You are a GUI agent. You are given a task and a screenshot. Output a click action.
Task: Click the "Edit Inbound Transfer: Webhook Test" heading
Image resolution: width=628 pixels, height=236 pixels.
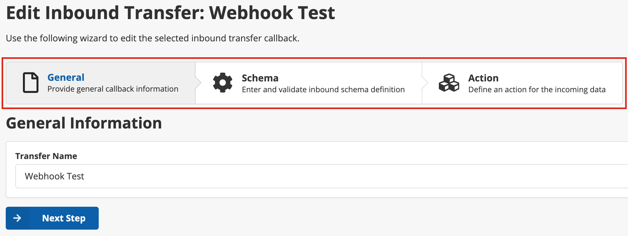(x=170, y=13)
